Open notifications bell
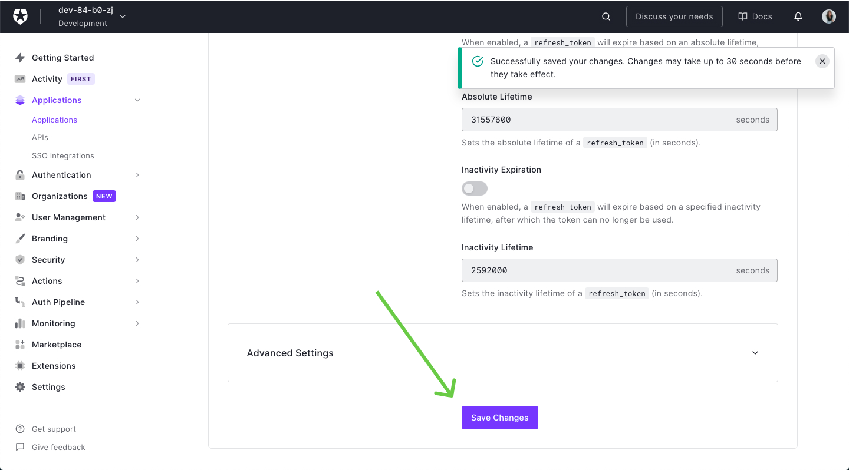 [x=798, y=16]
